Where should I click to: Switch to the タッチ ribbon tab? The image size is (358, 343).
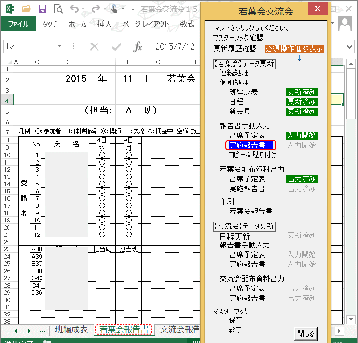point(51,24)
